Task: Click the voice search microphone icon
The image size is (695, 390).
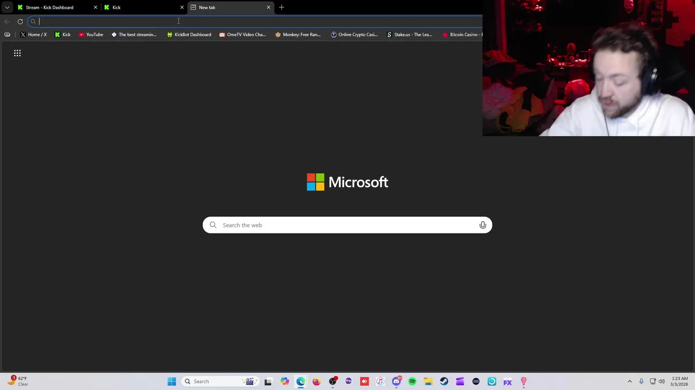Action: [x=483, y=225]
